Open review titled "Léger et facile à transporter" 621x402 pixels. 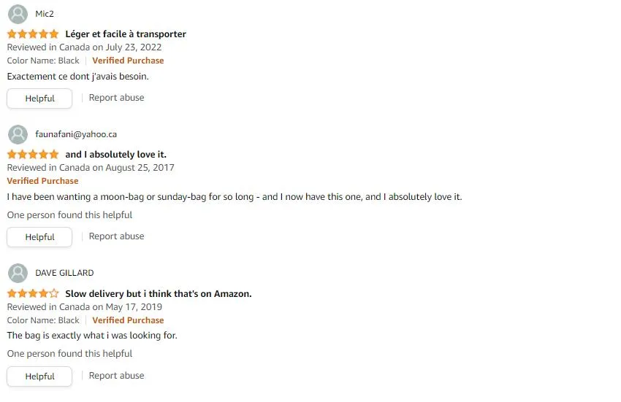pos(126,34)
